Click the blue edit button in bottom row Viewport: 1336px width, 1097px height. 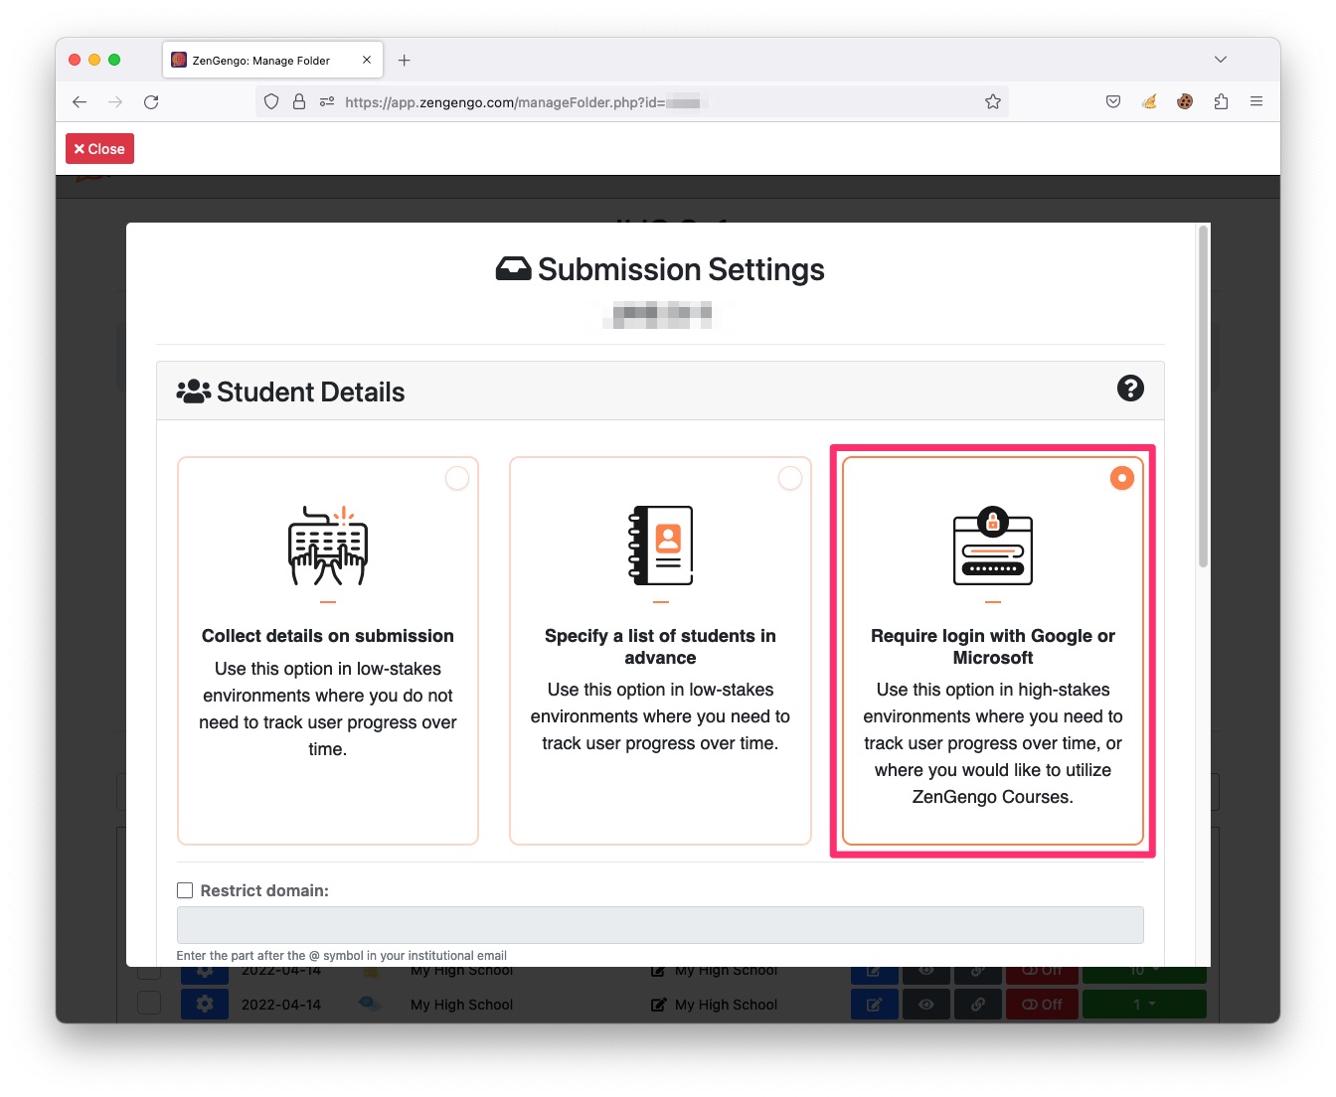point(875,1004)
